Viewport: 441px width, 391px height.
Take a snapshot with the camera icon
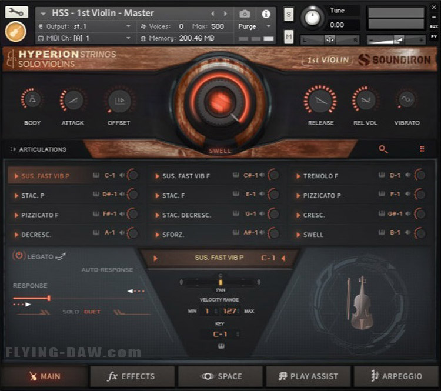click(x=245, y=14)
